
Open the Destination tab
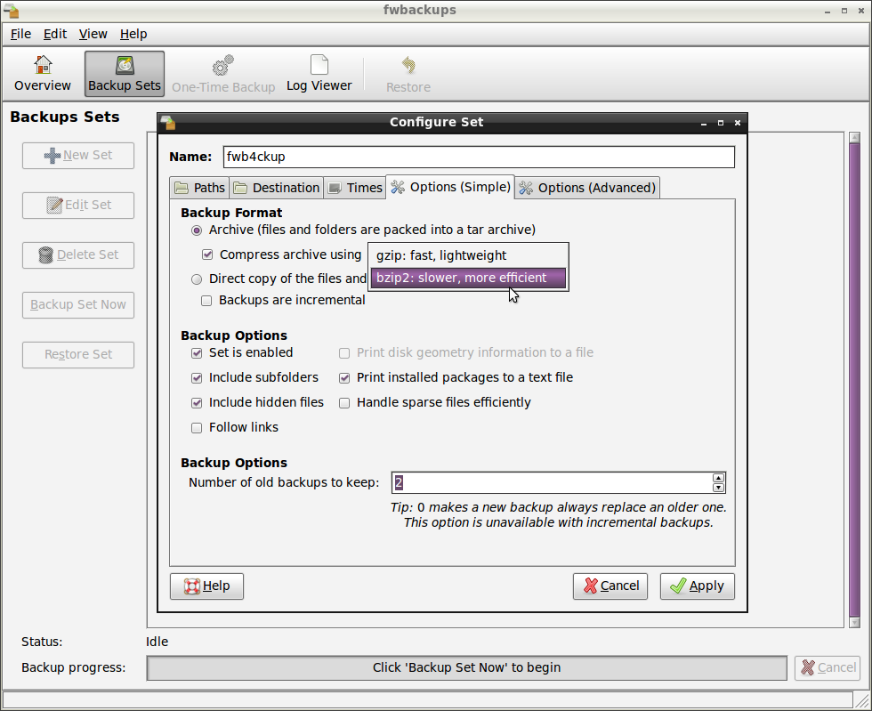point(276,188)
